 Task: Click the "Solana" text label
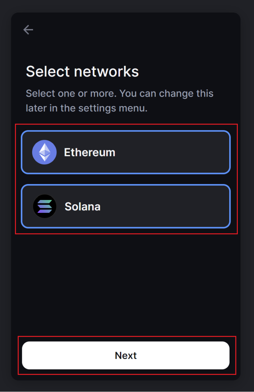coord(82,206)
